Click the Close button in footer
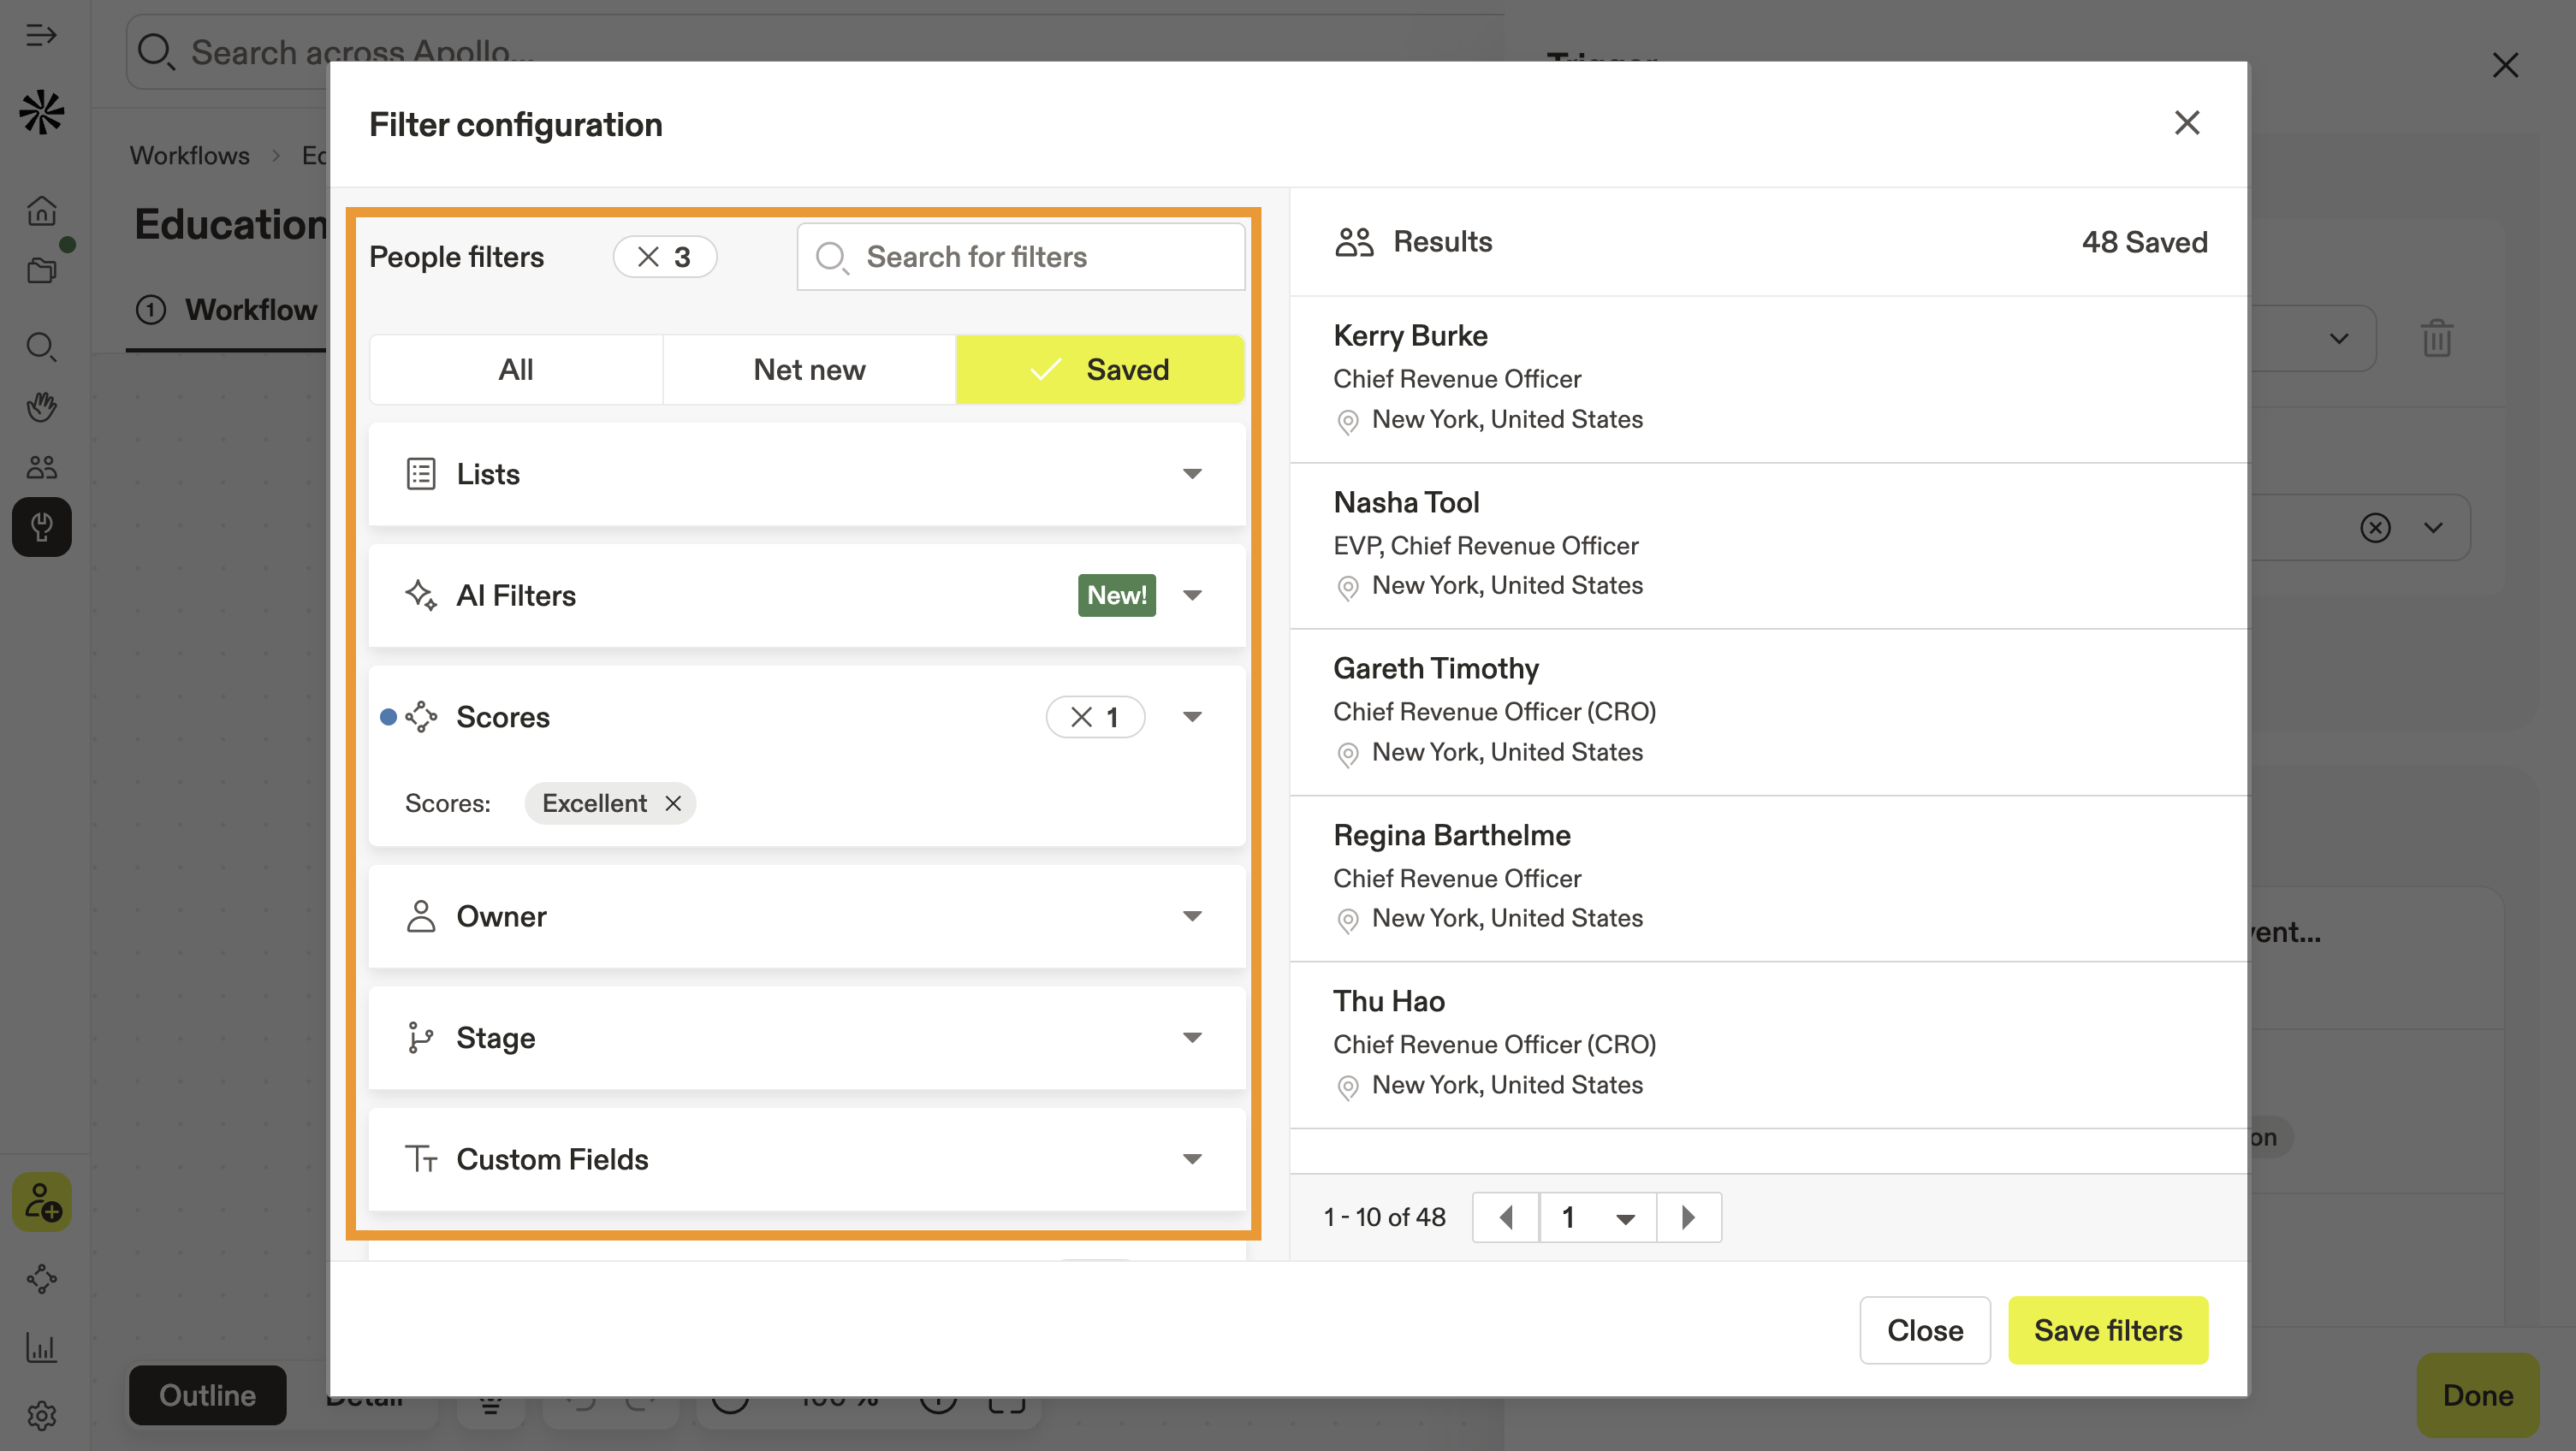Screen dimensions: 2576x1451 pos(1925,1330)
